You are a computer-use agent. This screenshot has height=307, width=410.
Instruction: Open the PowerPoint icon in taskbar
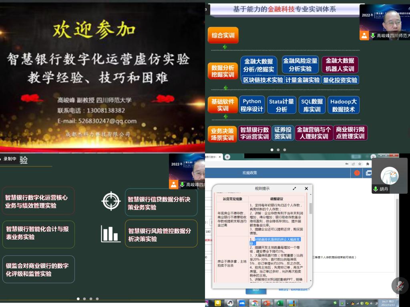(x=267, y=303)
